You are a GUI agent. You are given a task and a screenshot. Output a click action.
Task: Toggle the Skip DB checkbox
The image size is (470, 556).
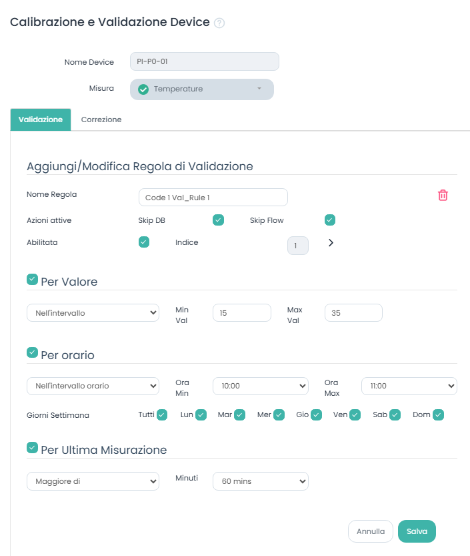[218, 220]
